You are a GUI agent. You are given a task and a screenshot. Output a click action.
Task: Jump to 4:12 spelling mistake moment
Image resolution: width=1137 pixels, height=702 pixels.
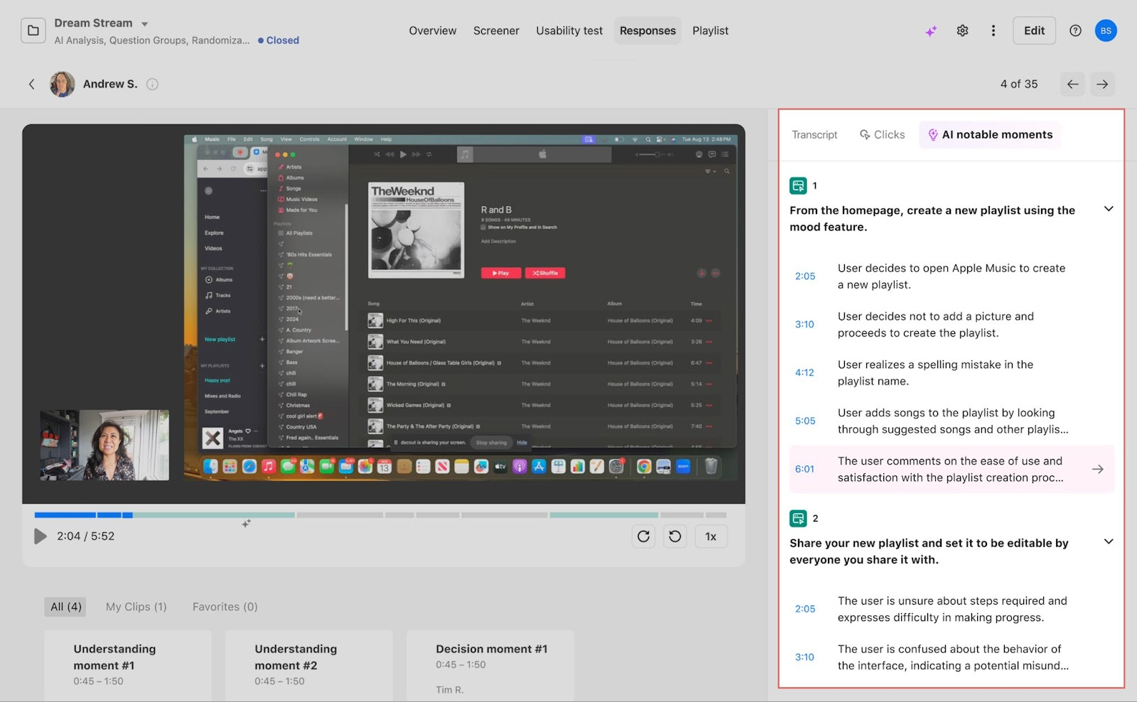804,372
